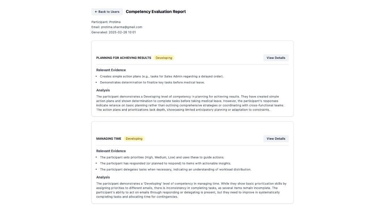Open View Details for Managing Time
382x209 pixels.
(x=276, y=139)
